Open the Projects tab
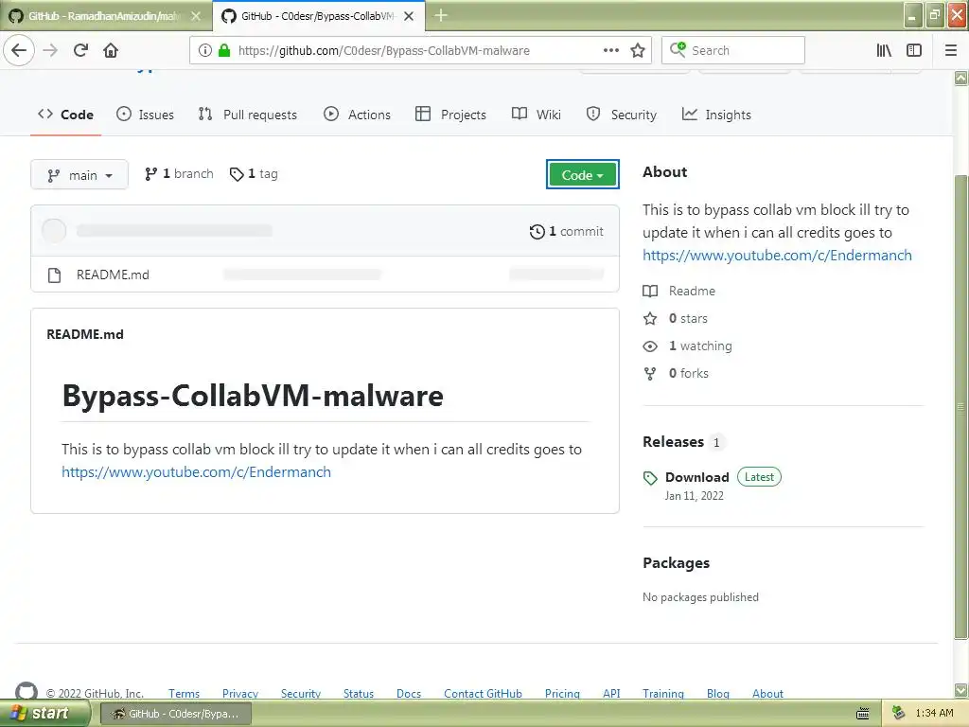The width and height of the screenshot is (969, 727). 450,115
